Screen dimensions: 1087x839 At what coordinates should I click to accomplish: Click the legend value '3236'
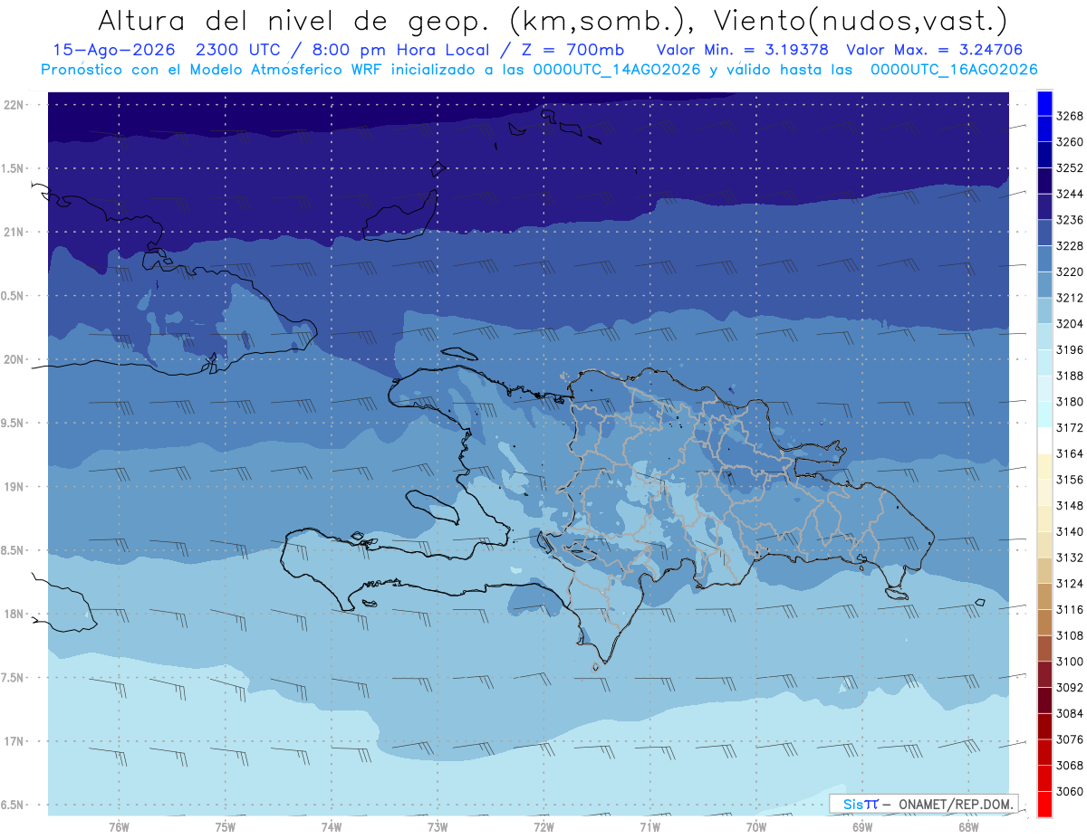(x=1070, y=220)
